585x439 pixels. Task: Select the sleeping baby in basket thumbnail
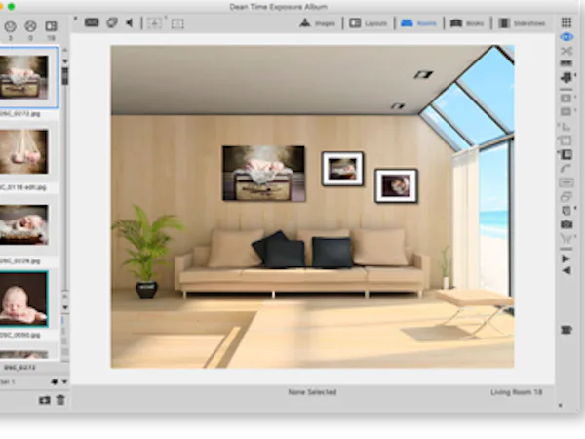[23, 224]
